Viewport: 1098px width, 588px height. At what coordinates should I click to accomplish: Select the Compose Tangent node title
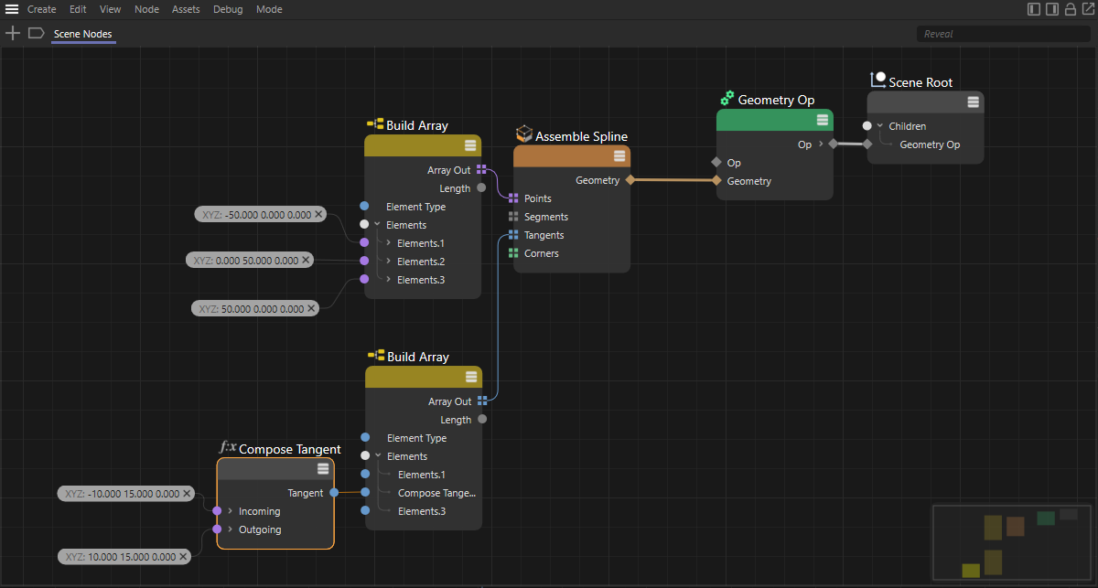(290, 449)
